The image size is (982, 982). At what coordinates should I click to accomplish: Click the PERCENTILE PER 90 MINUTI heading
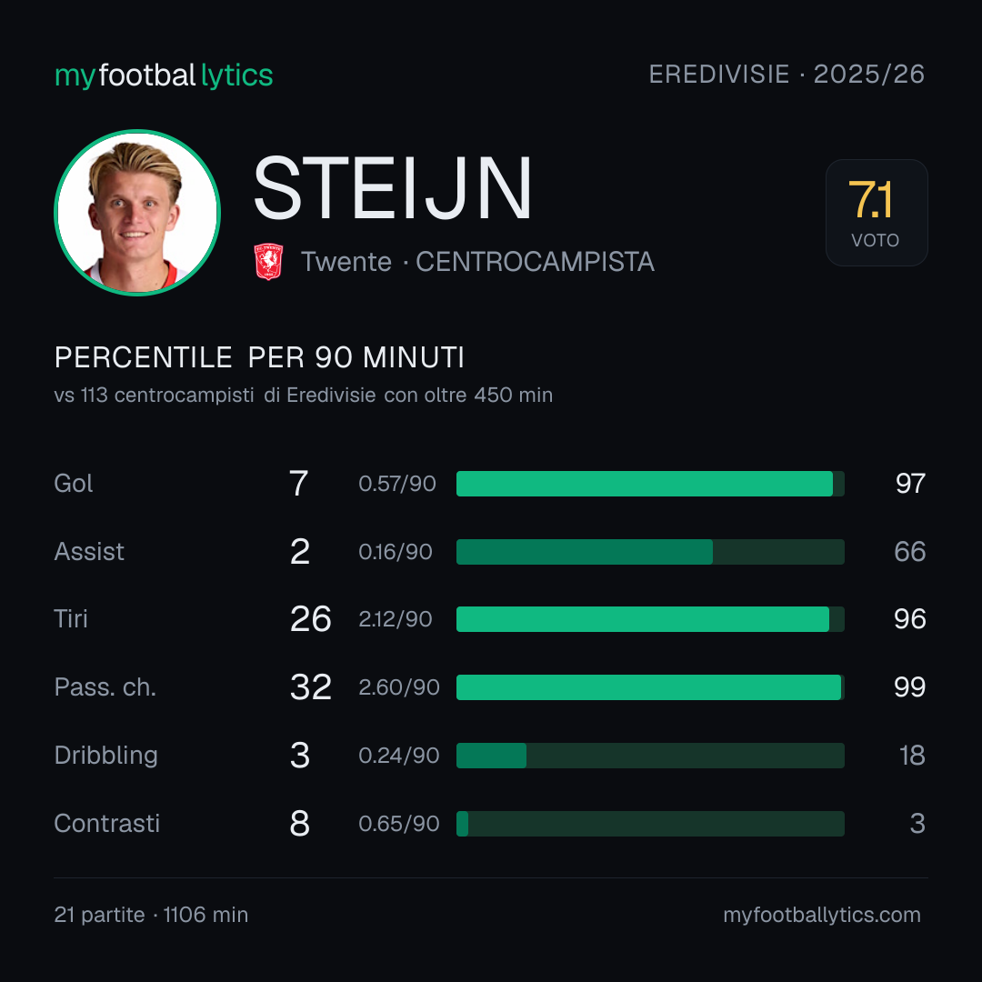click(x=259, y=357)
